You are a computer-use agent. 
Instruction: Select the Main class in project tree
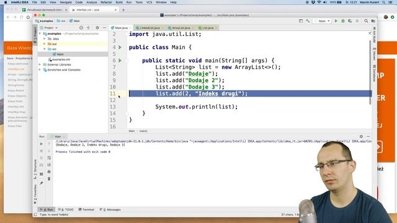point(60,55)
